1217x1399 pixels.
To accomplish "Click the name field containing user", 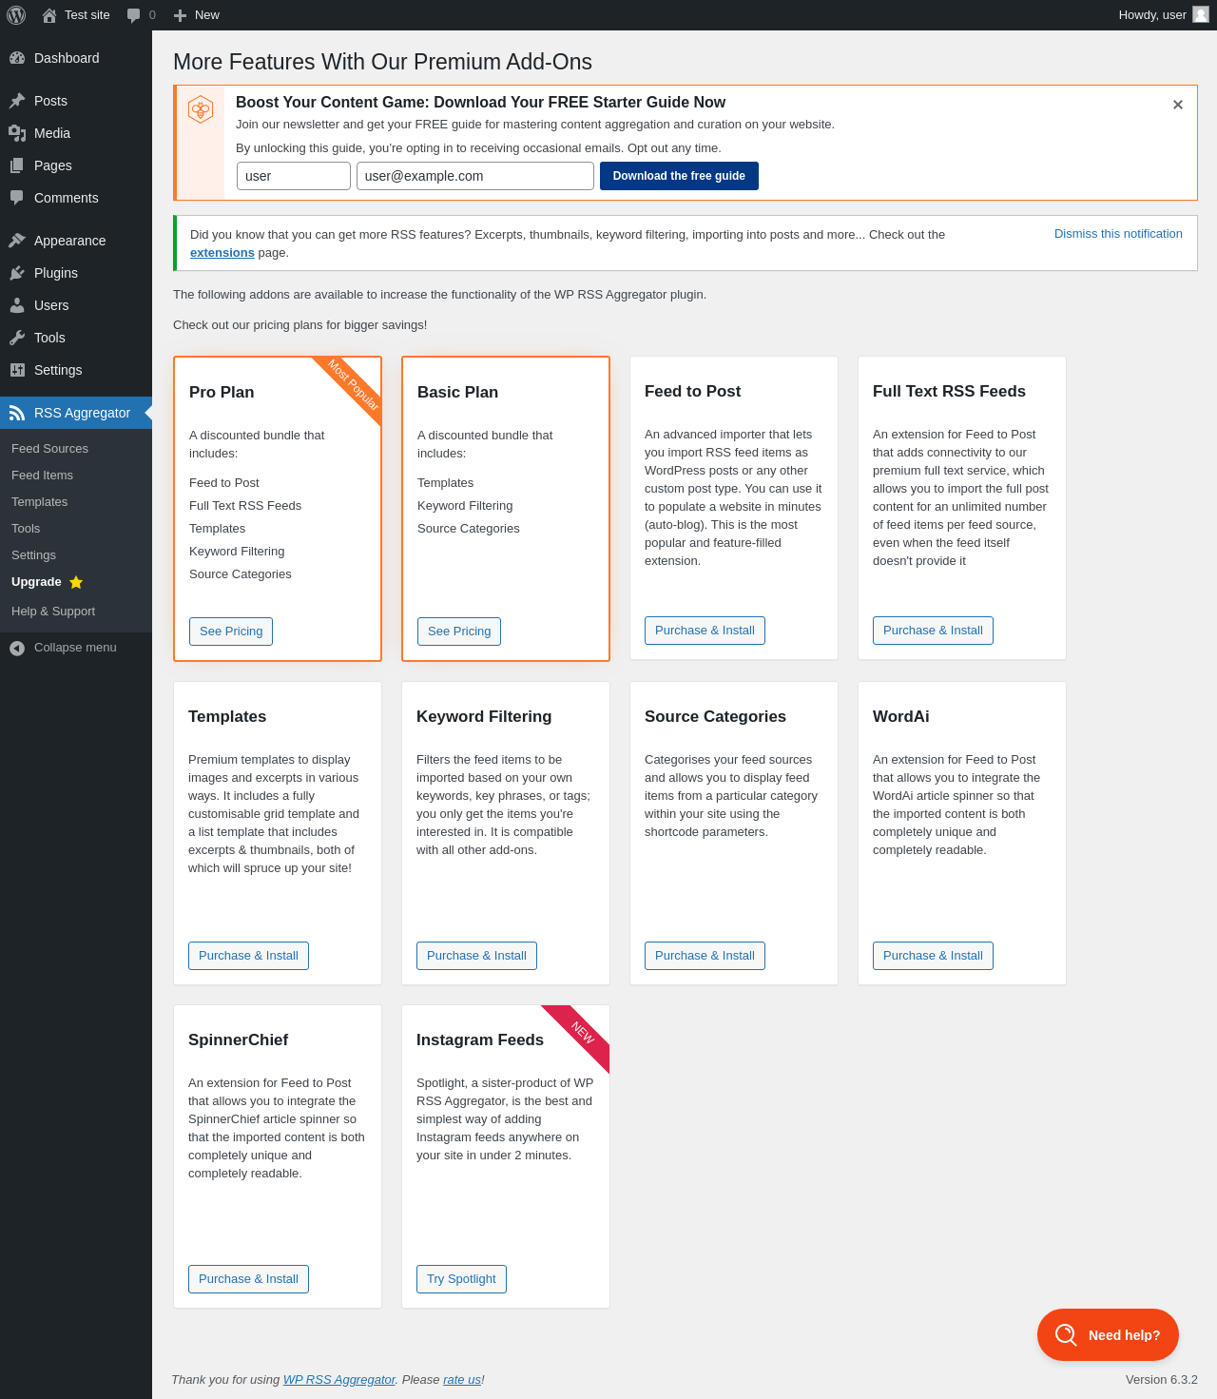I will click(x=294, y=176).
